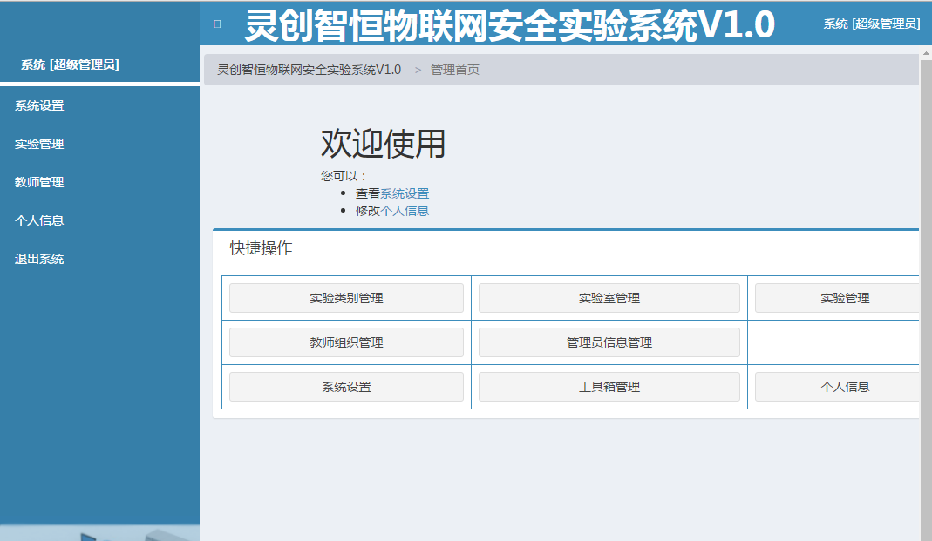The width and height of the screenshot is (932, 541).
Task: Click the 快捷操作 panel heading
Action: click(x=261, y=248)
